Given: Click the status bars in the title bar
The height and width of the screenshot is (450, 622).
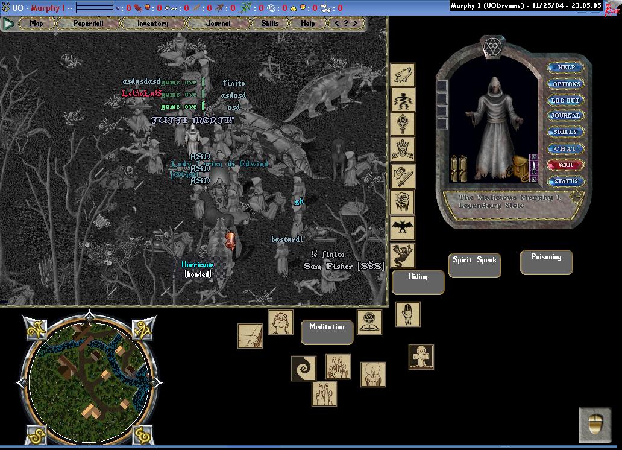Looking at the screenshot, I should [95, 8].
